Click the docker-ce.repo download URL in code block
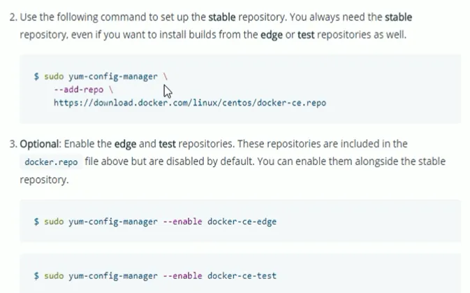This screenshot has width=470, height=293. [x=189, y=103]
